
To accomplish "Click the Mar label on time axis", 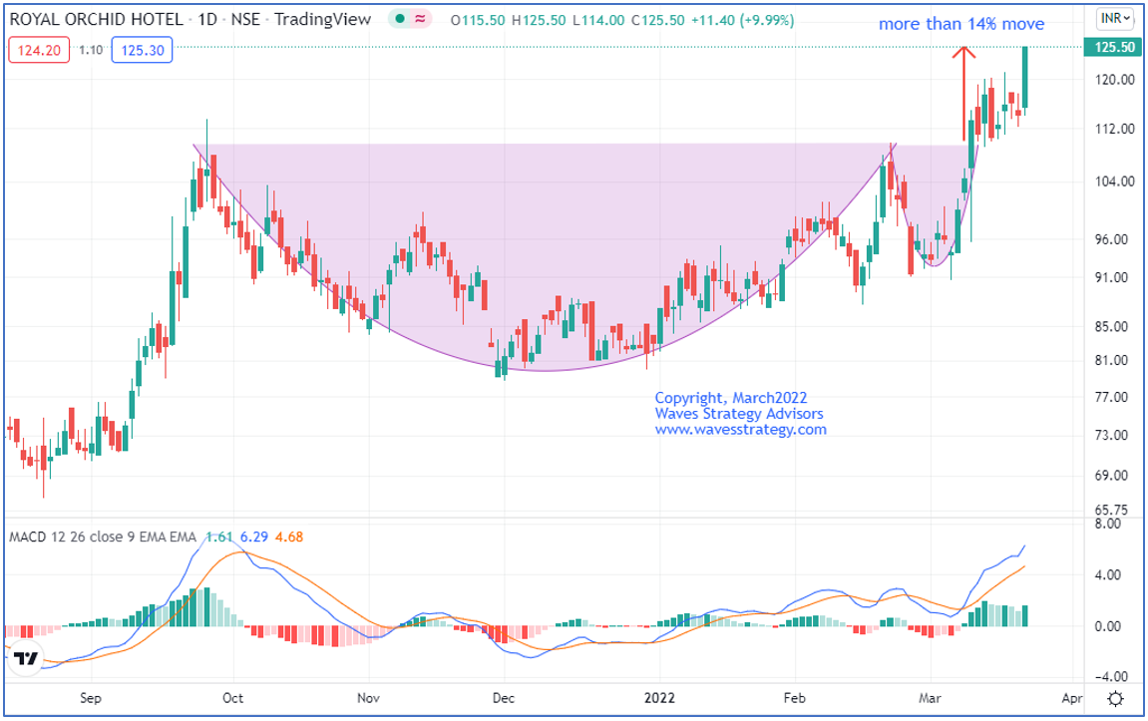I will (x=930, y=698).
